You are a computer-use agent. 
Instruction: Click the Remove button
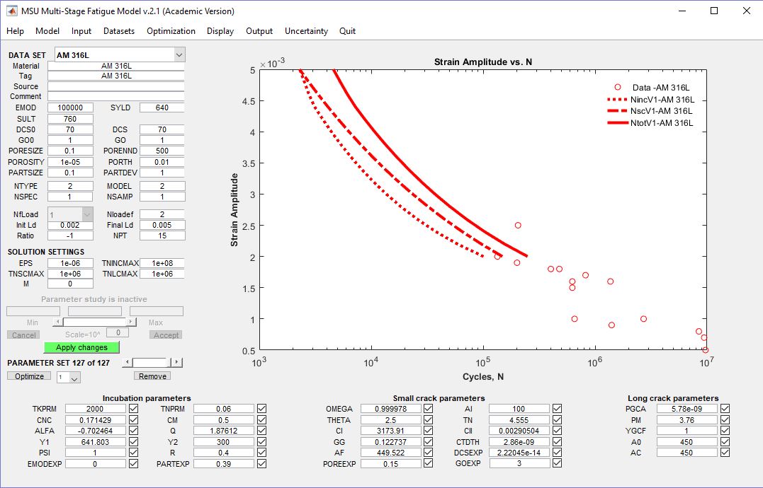point(152,376)
